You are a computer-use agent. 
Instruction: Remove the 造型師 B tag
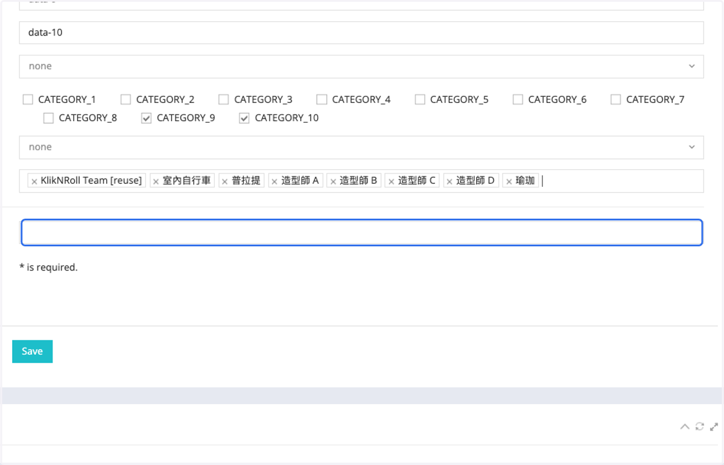click(333, 181)
